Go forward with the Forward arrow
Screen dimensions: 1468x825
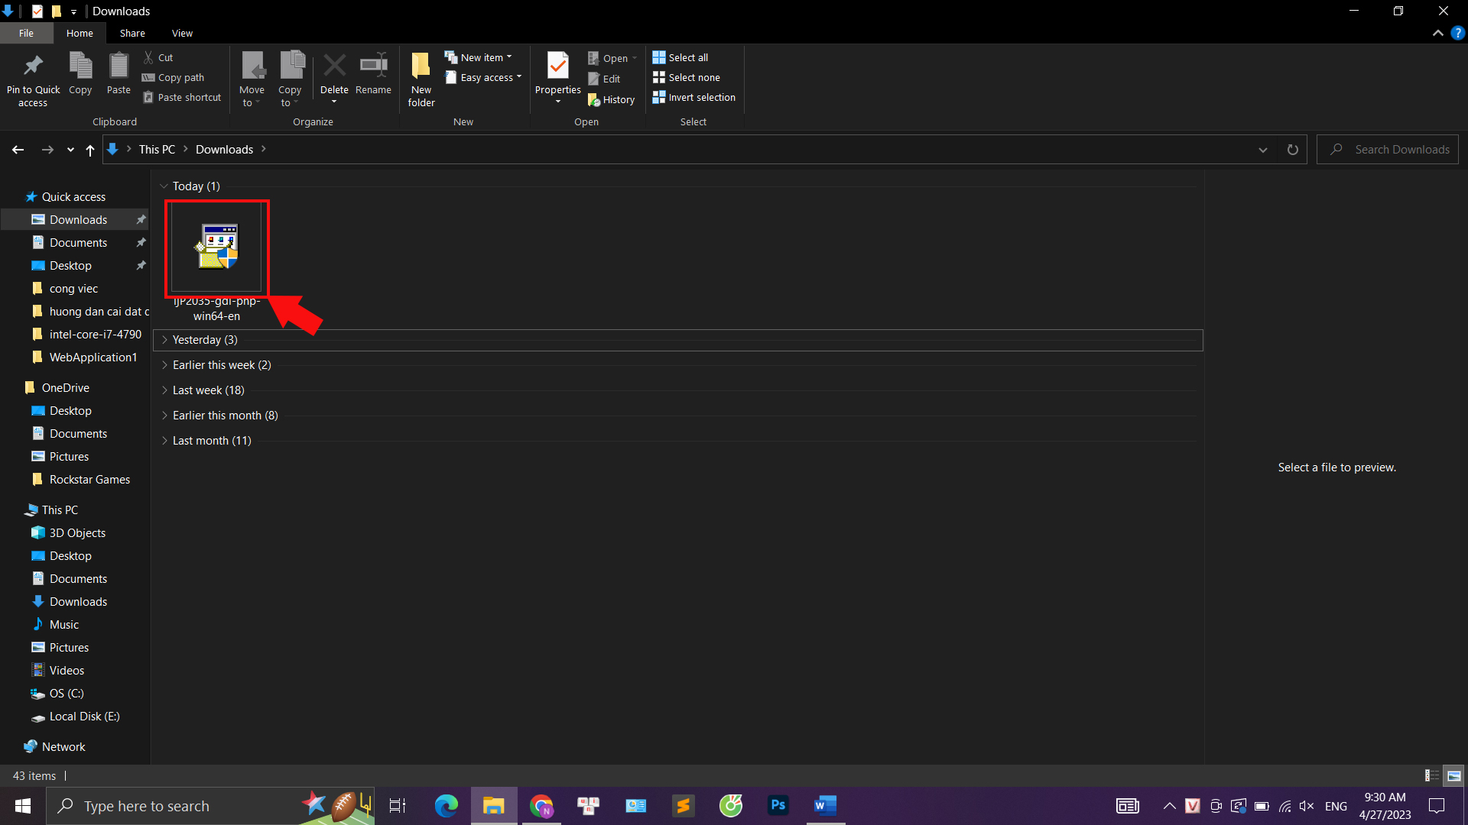click(x=47, y=150)
